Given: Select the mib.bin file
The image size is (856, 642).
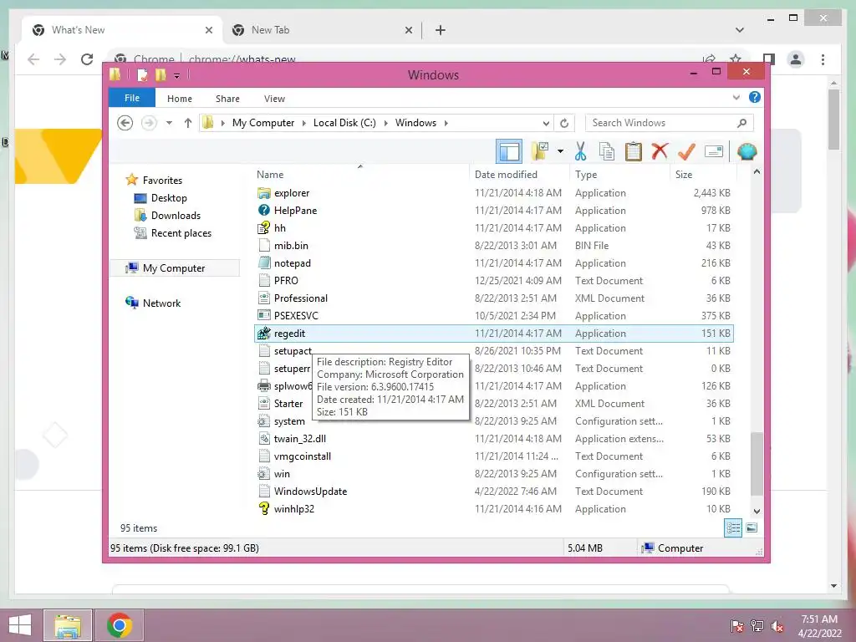Looking at the screenshot, I should point(493,245).
